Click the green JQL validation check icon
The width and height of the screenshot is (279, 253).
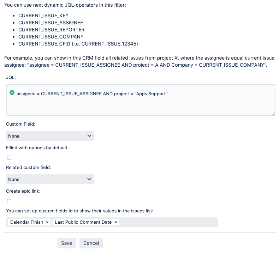[x=12, y=92]
